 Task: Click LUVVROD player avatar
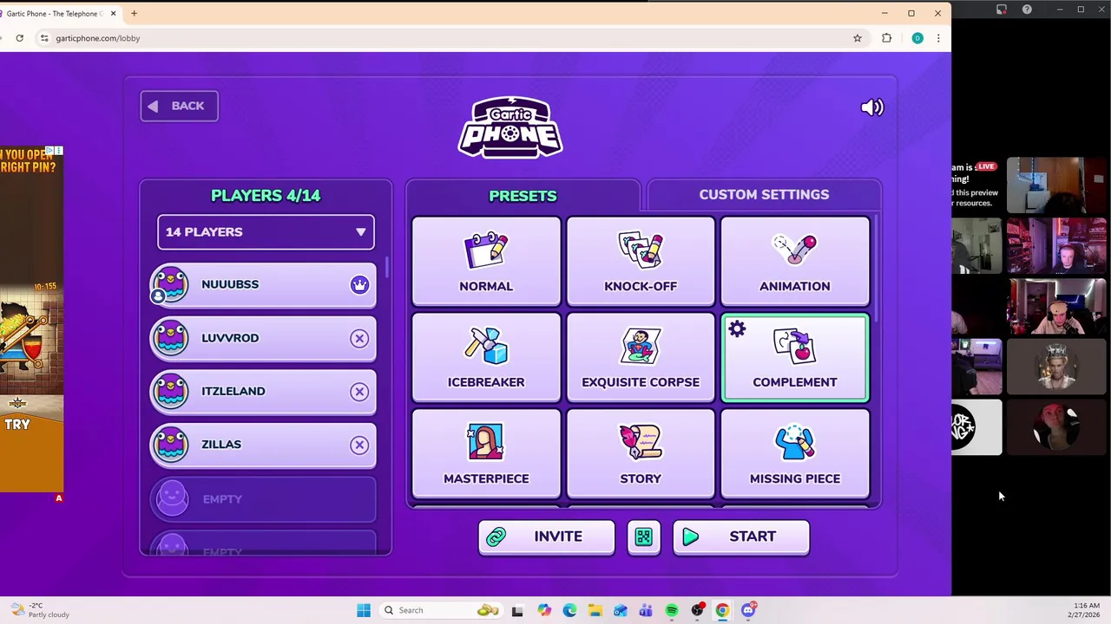[170, 338]
